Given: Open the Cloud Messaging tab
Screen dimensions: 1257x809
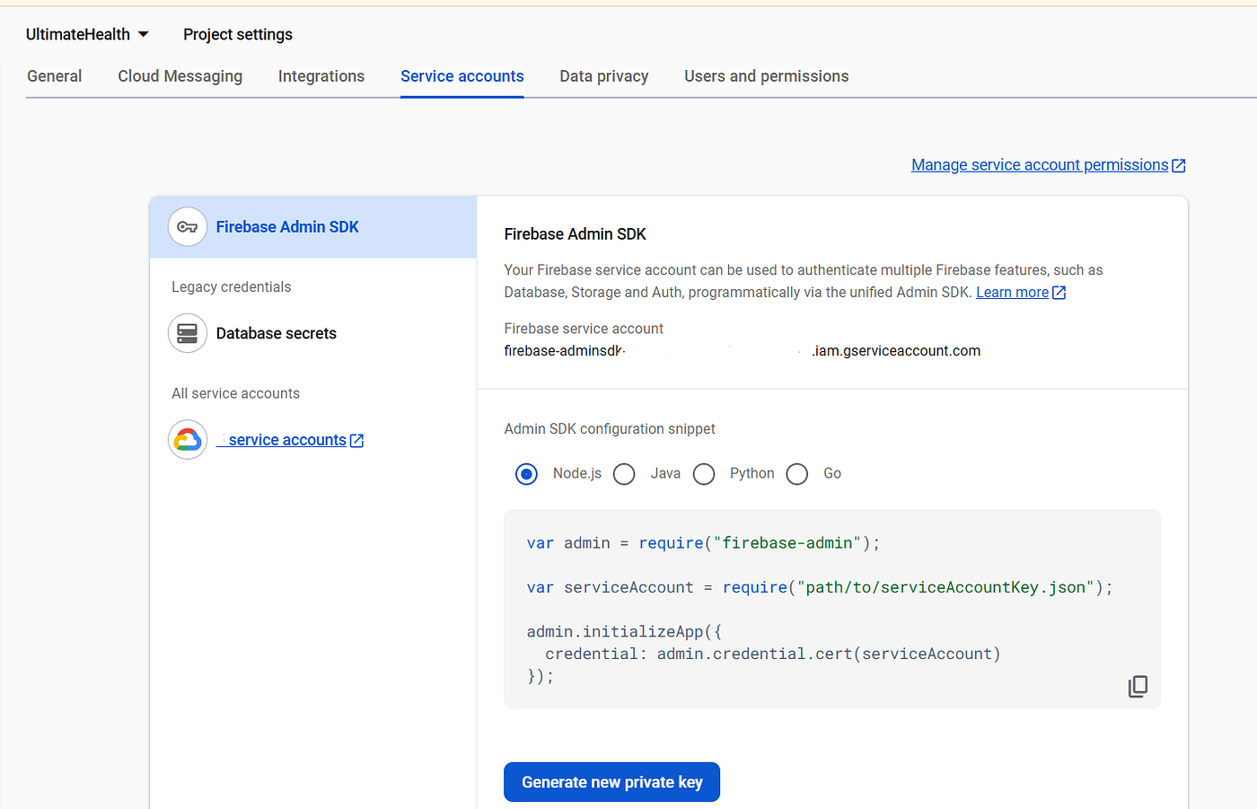Looking at the screenshot, I should point(180,76).
